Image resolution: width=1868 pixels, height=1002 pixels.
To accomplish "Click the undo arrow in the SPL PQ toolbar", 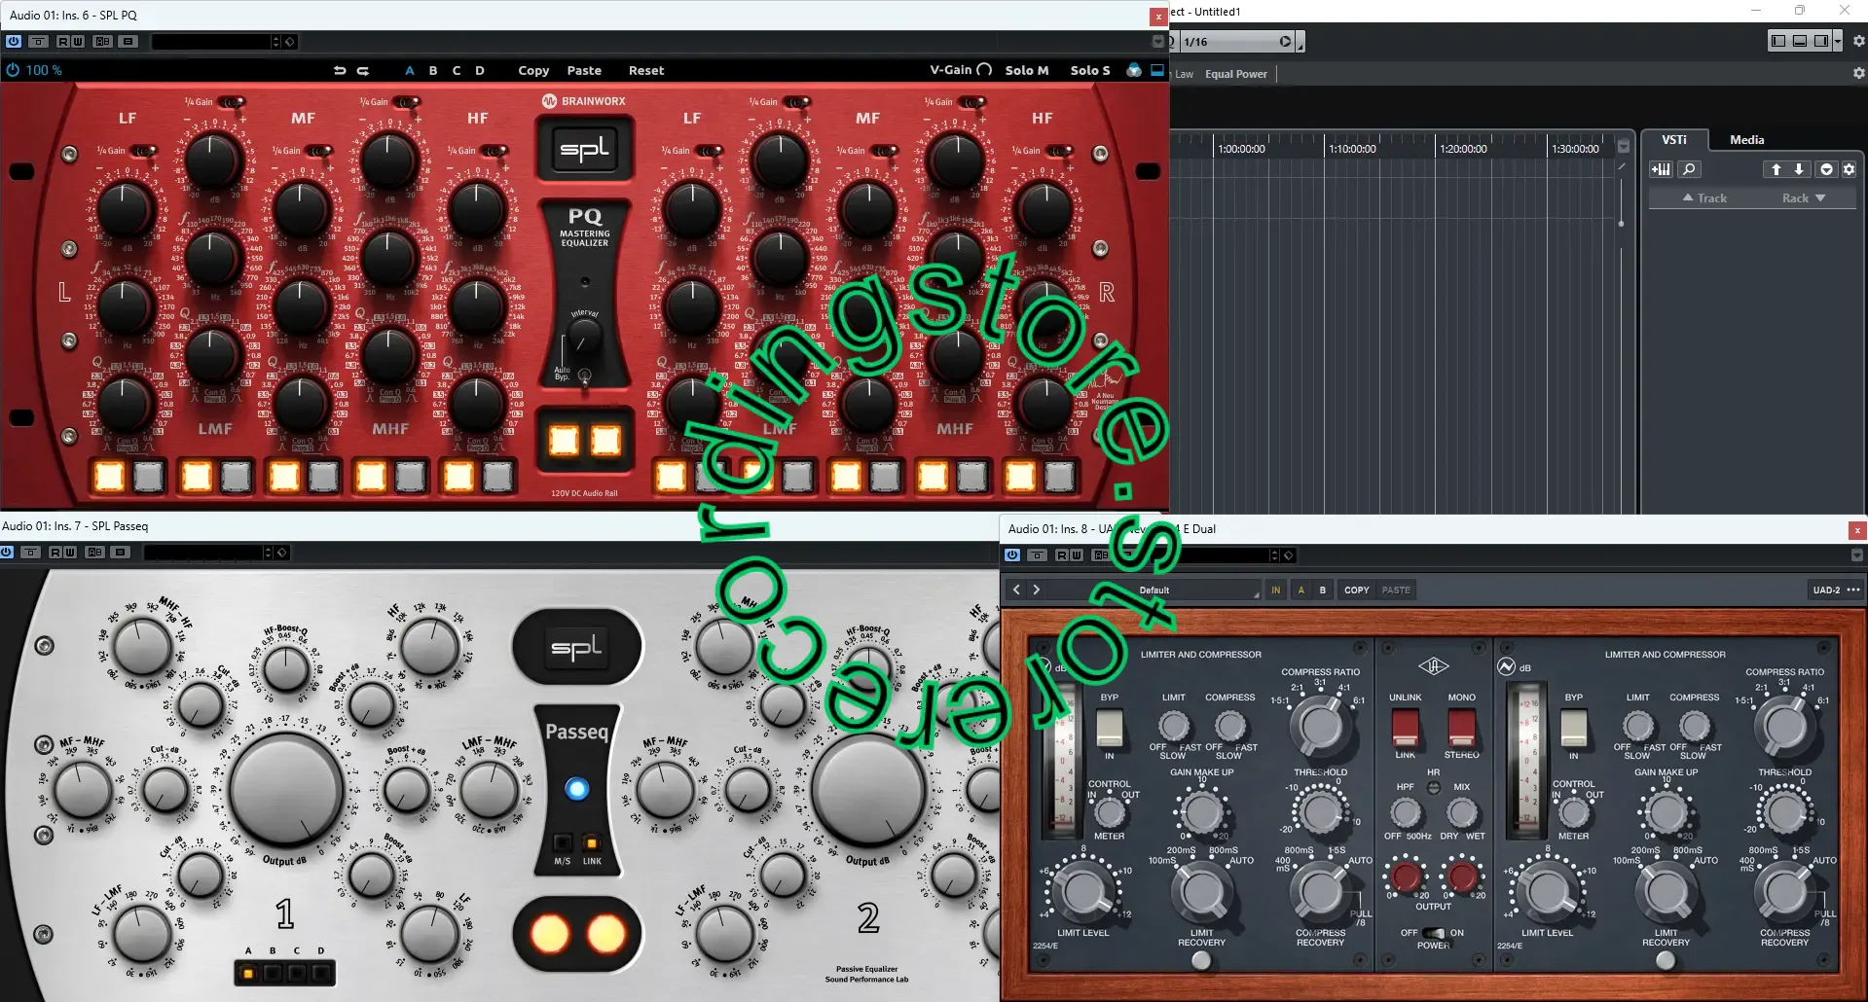I will pos(340,70).
